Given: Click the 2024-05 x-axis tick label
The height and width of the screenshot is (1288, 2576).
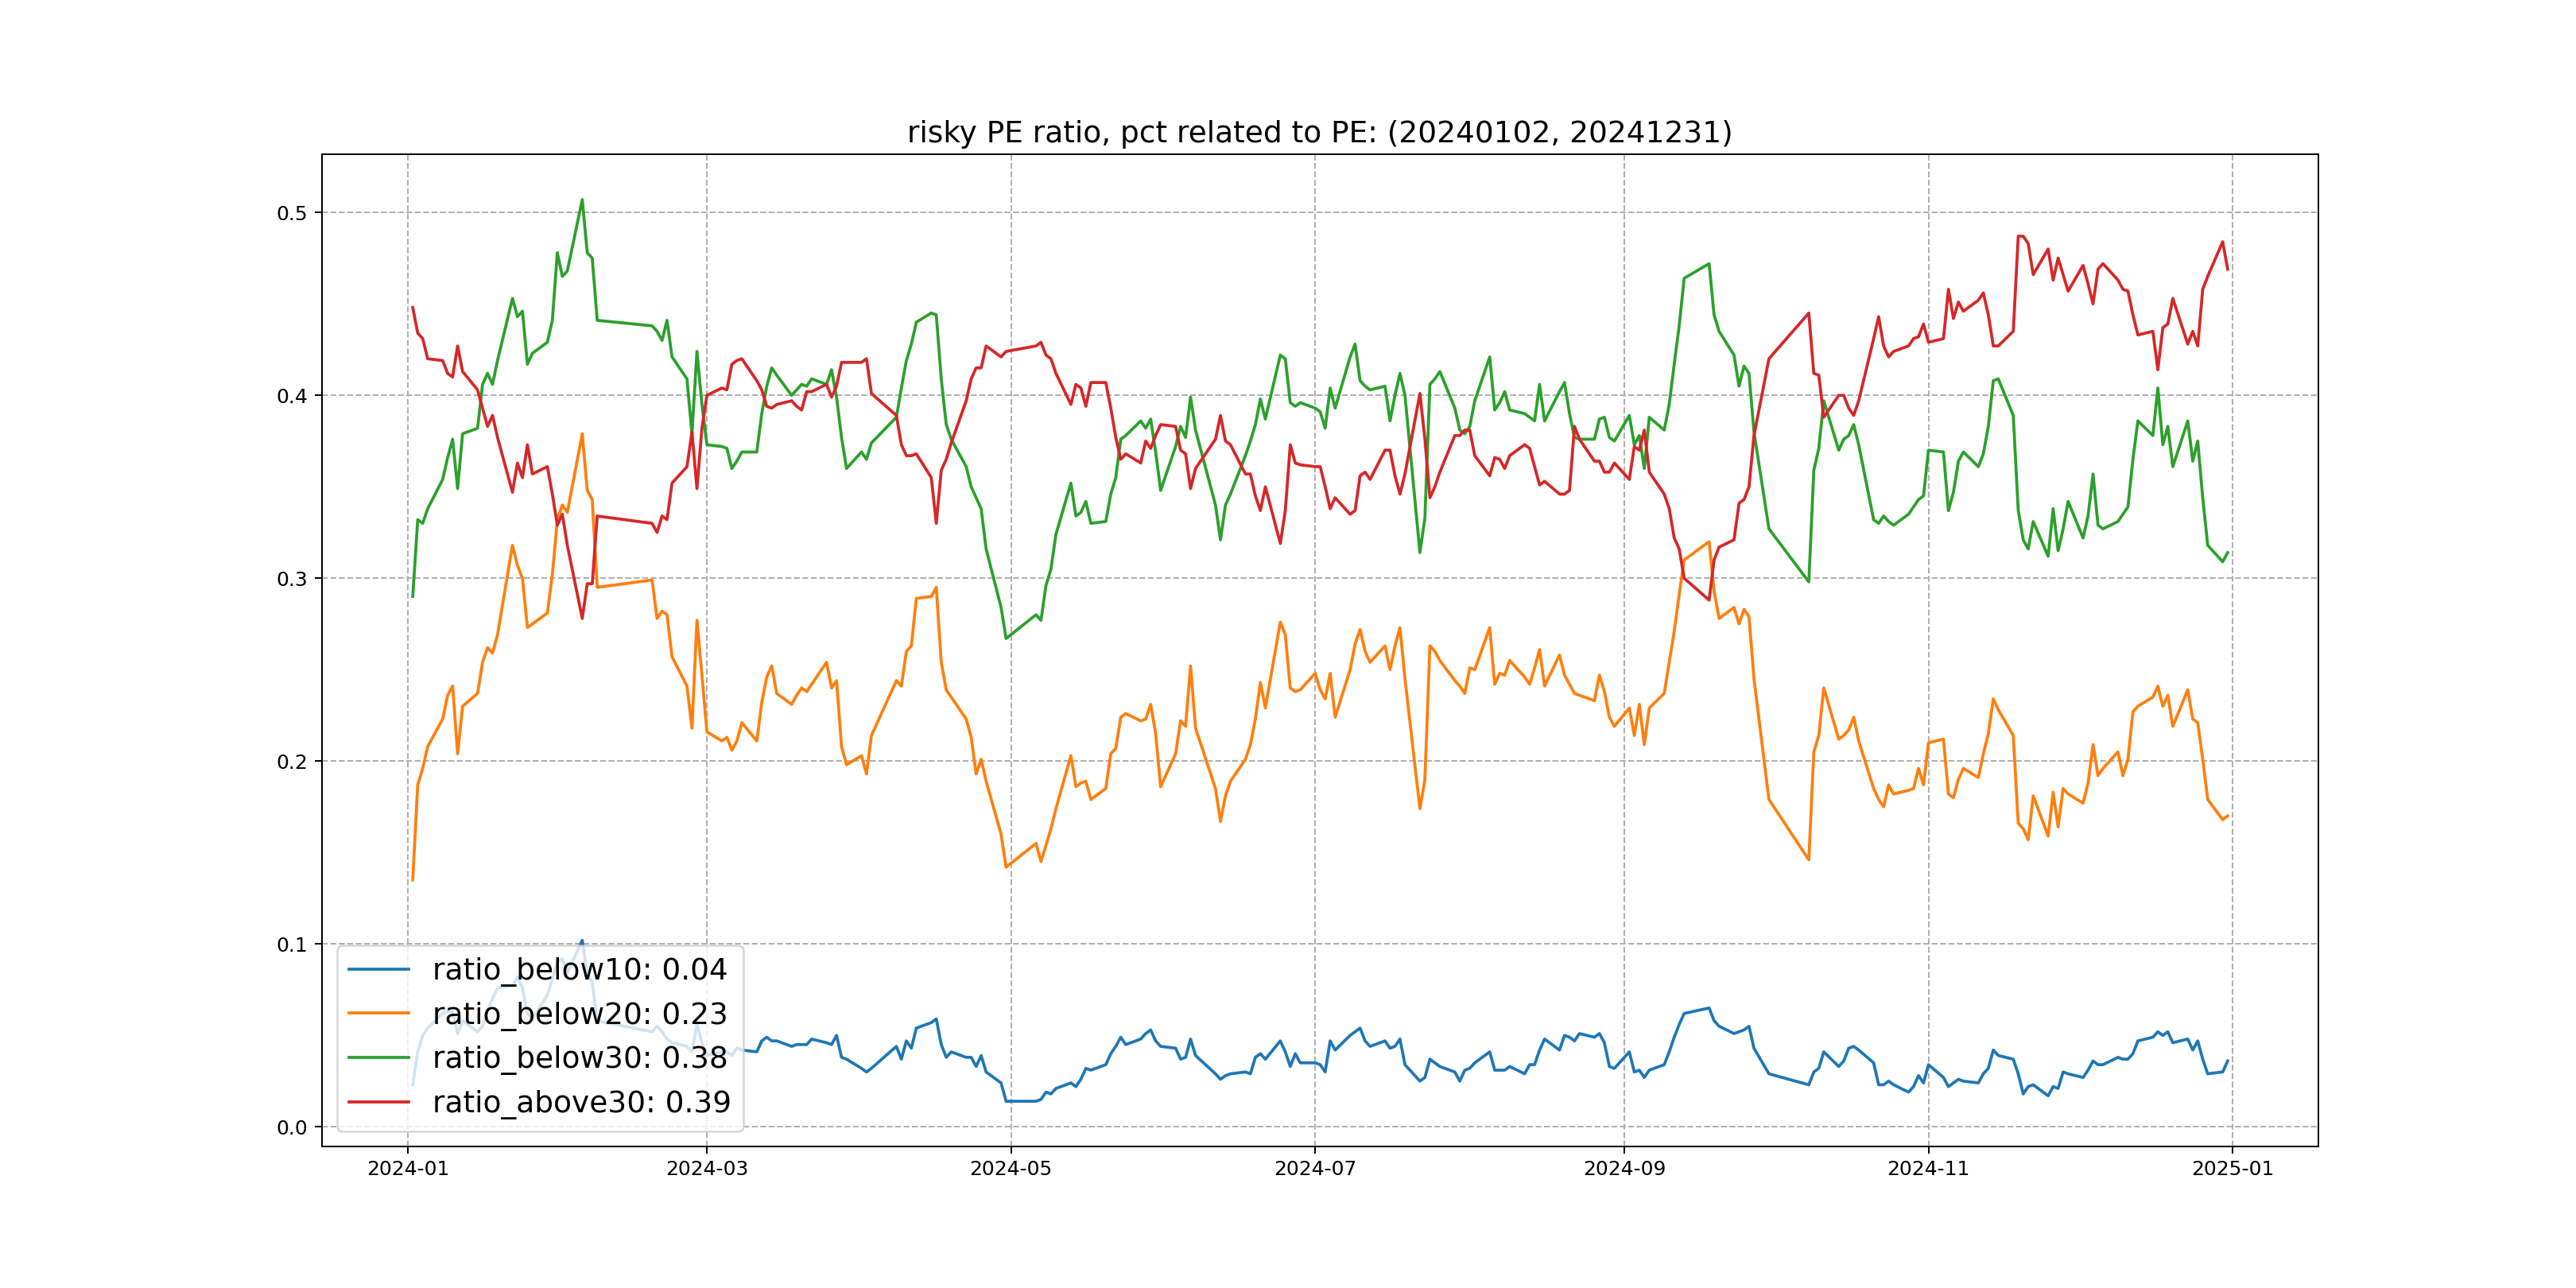Looking at the screenshot, I should tap(1011, 1168).
